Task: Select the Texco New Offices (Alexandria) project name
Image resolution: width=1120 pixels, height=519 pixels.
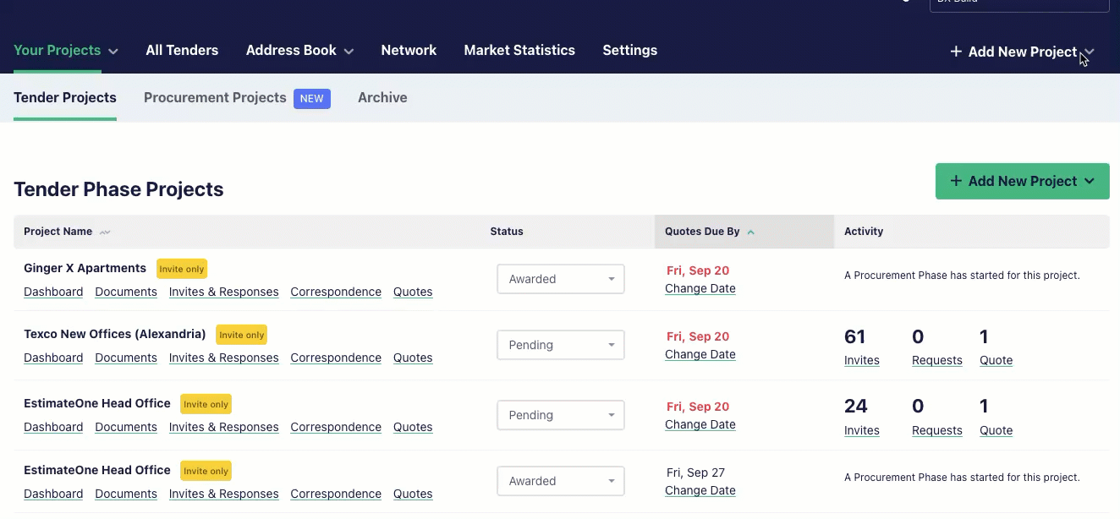Action: coord(115,335)
